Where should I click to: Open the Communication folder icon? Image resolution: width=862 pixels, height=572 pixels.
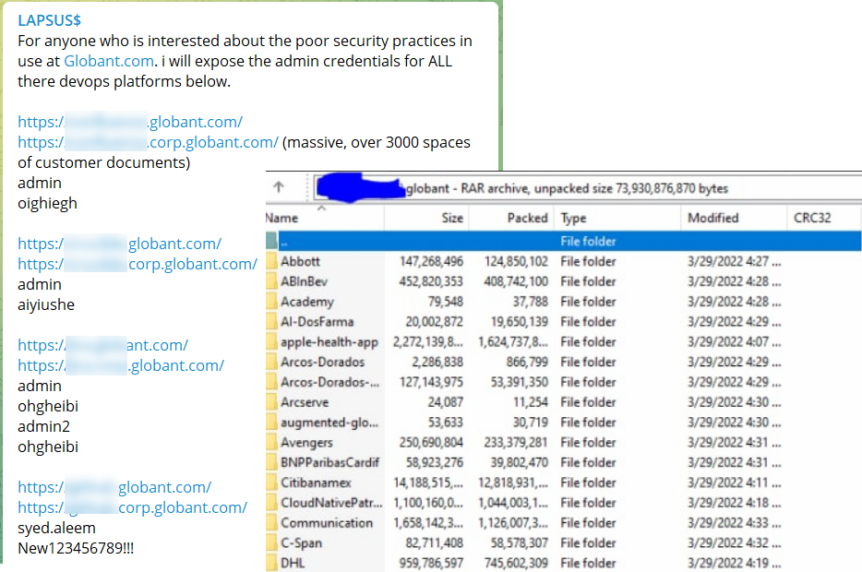[x=271, y=522]
